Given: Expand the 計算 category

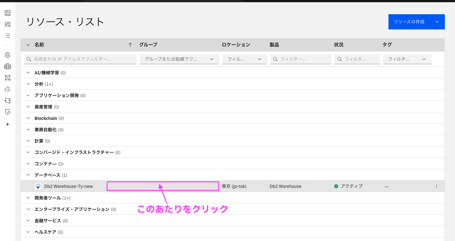Looking at the screenshot, I should tap(28, 141).
